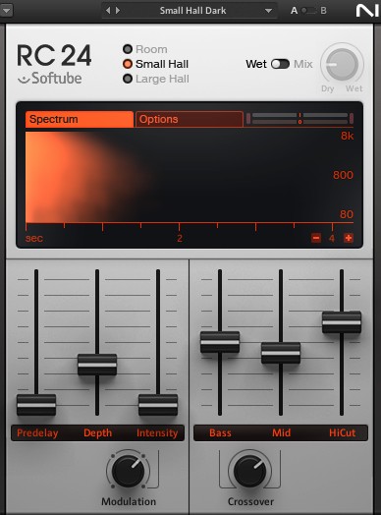Click the RC 24 logo text
The image size is (381, 515).
point(54,56)
